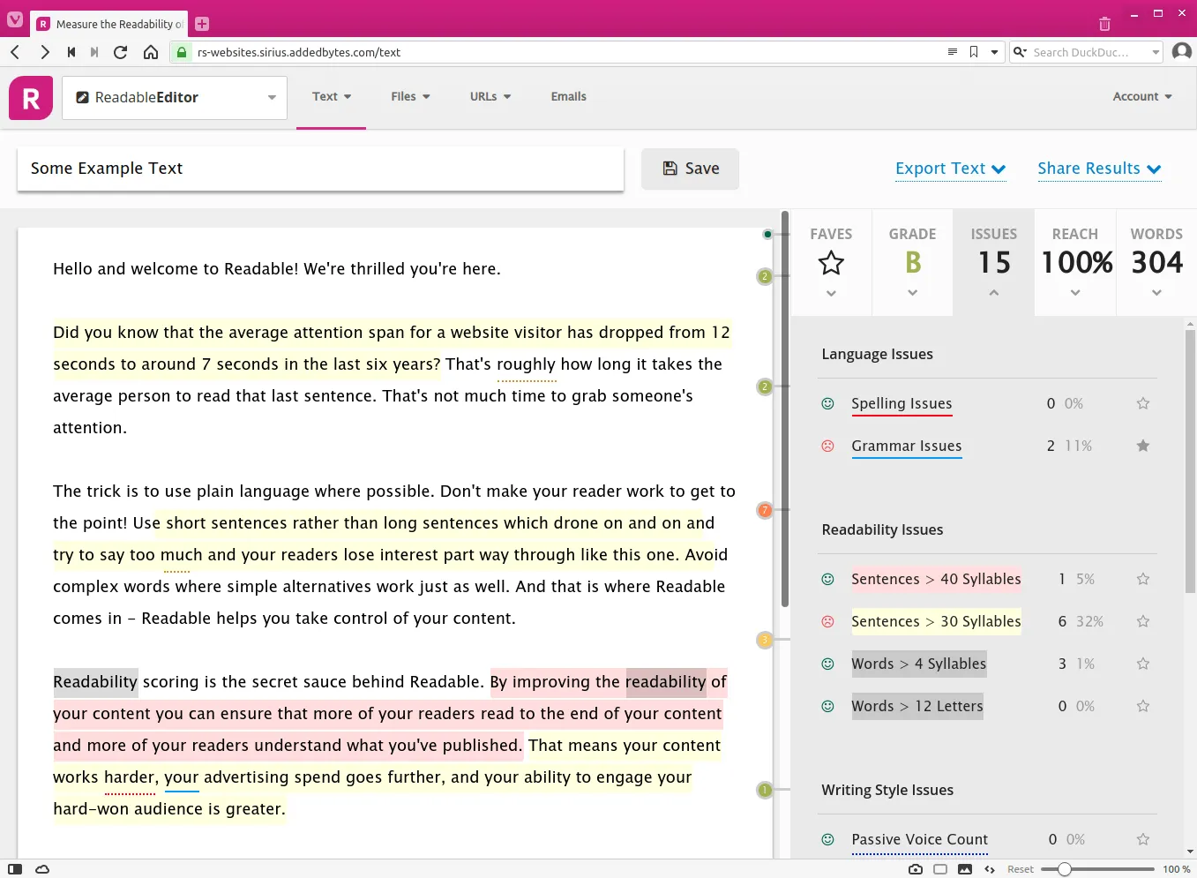Click the smiley icon beside Spelling Issues
Image resolution: width=1197 pixels, height=878 pixels.
coord(827,403)
